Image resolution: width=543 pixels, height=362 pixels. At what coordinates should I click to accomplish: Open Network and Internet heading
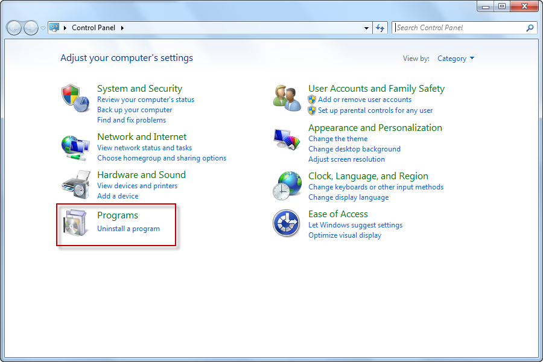click(x=142, y=137)
